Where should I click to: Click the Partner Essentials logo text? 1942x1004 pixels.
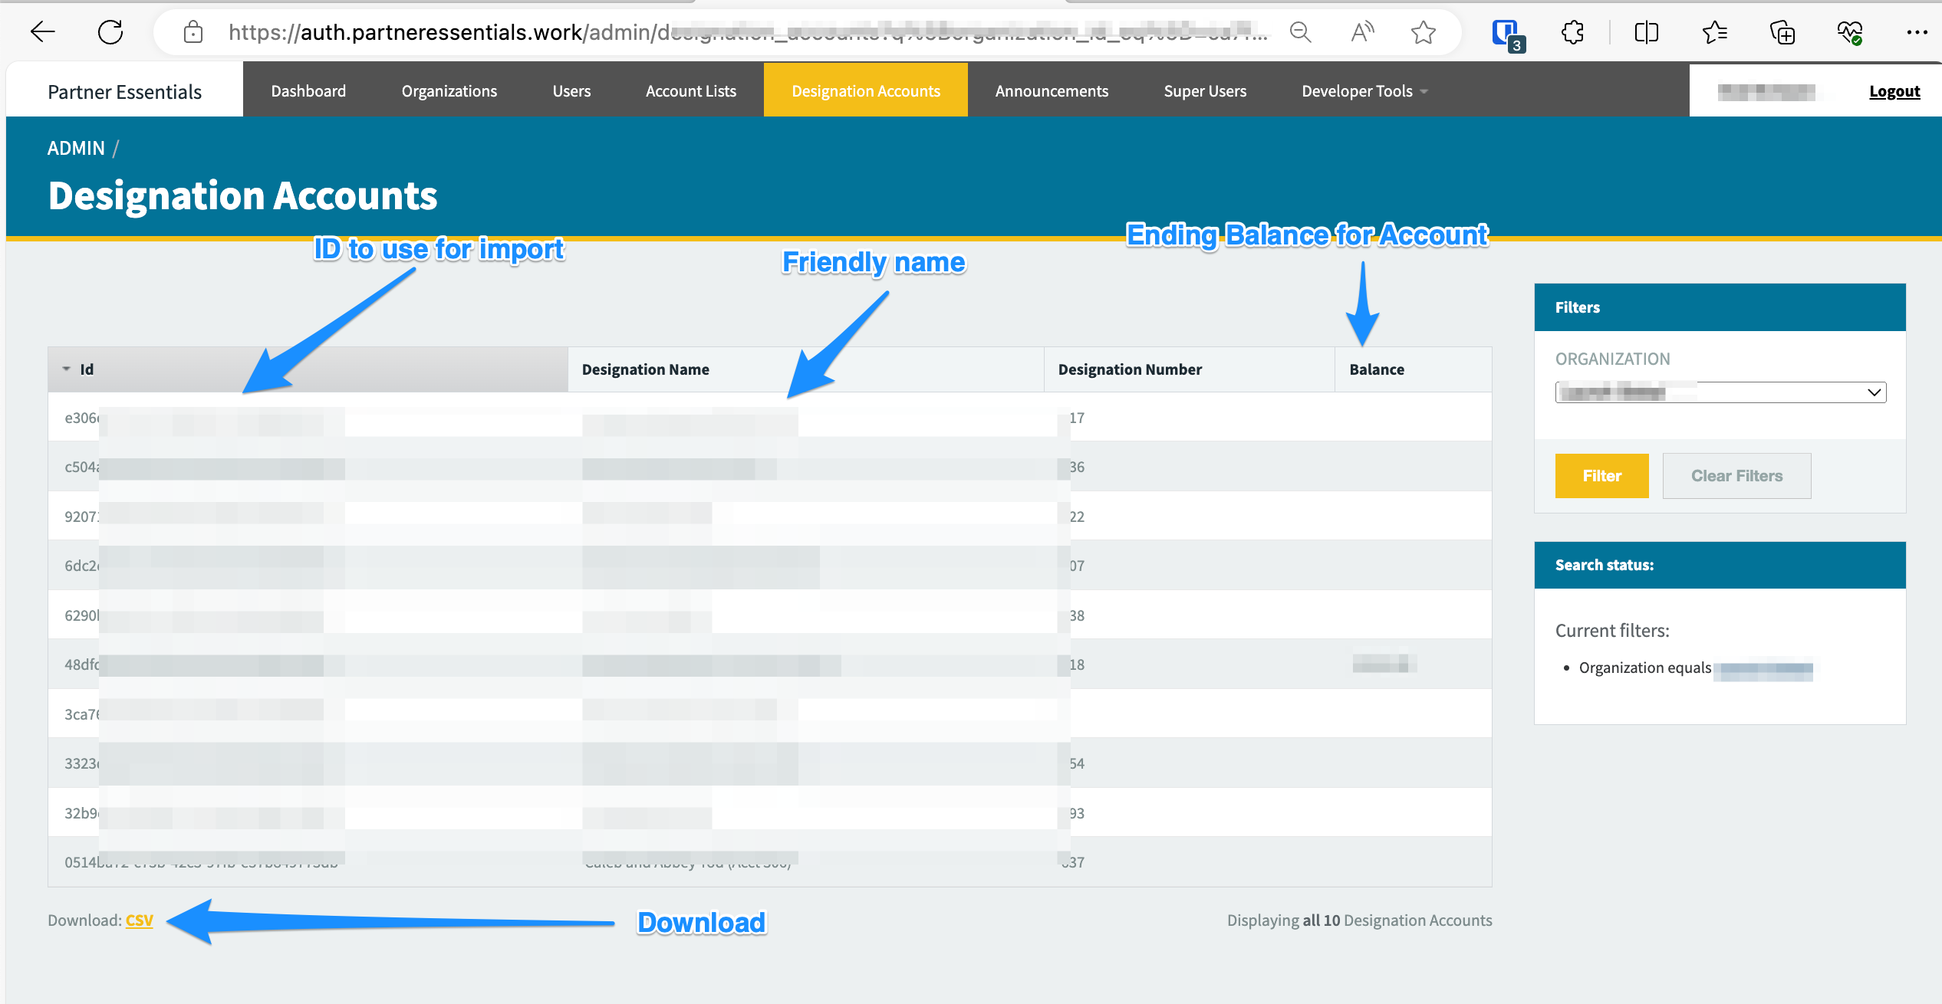124,92
